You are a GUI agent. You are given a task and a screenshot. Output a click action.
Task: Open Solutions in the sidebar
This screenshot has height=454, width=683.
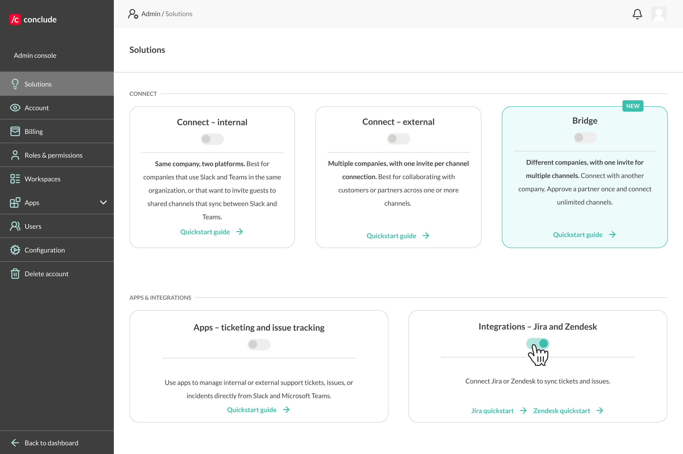57,84
